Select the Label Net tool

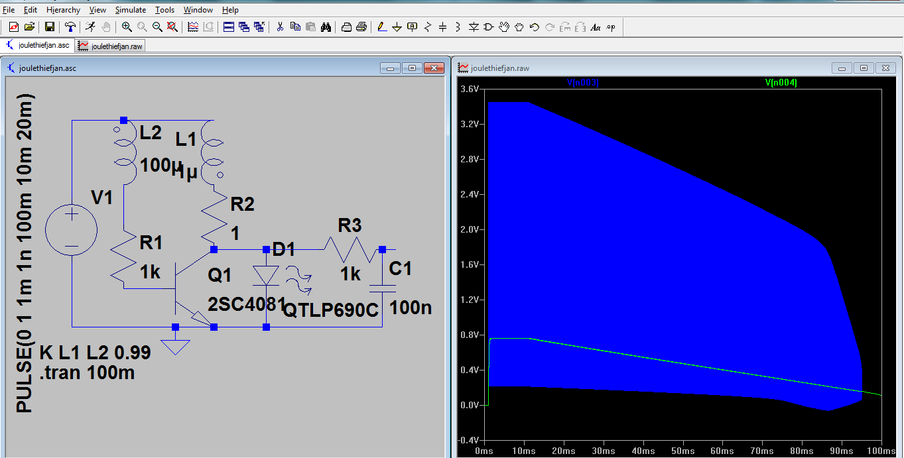[x=412, y=27]
